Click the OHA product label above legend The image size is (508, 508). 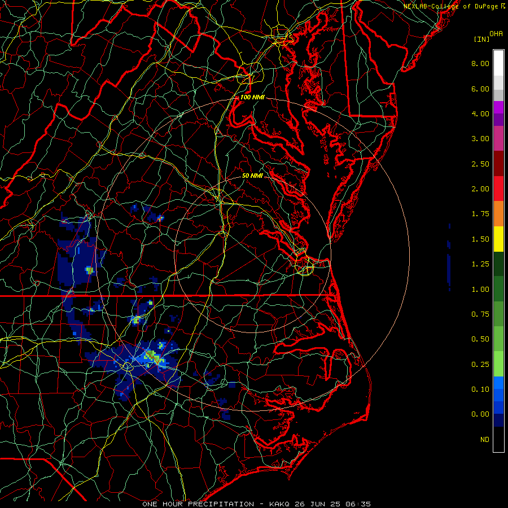tap(496, 34)
